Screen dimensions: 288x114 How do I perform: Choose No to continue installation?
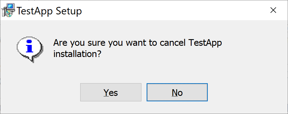click(177, 92)
